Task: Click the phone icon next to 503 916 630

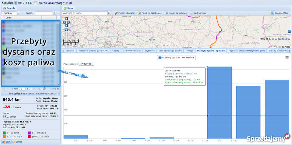Action: pos(16,3)
